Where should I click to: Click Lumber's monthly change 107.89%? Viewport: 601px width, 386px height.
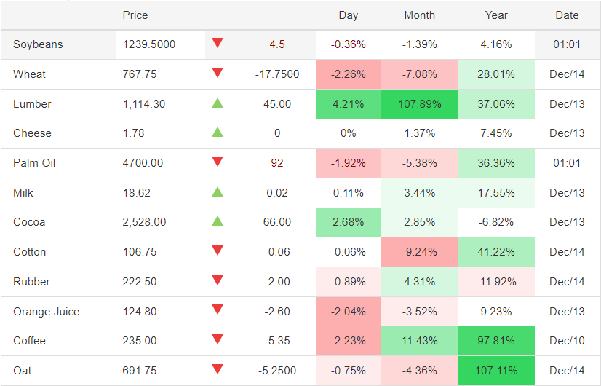tap(420, 104)
